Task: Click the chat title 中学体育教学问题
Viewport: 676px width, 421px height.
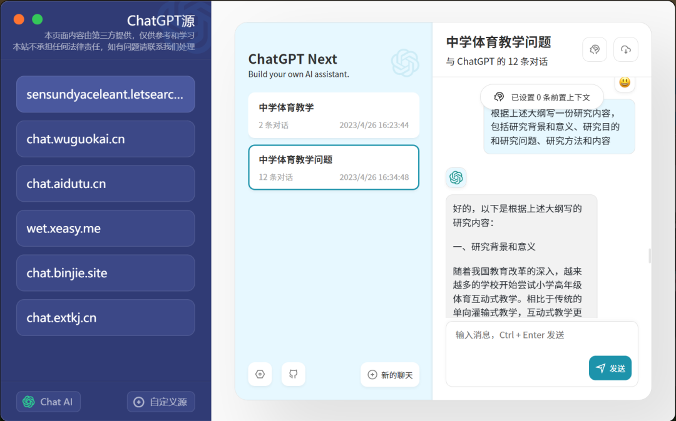Action: click(499, 42)
